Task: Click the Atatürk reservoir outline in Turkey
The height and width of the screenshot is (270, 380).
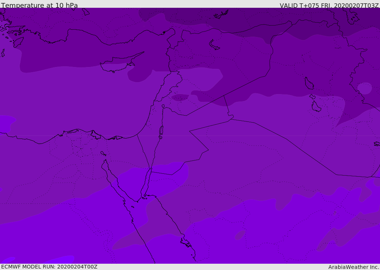Action: (x=221, y=14)
